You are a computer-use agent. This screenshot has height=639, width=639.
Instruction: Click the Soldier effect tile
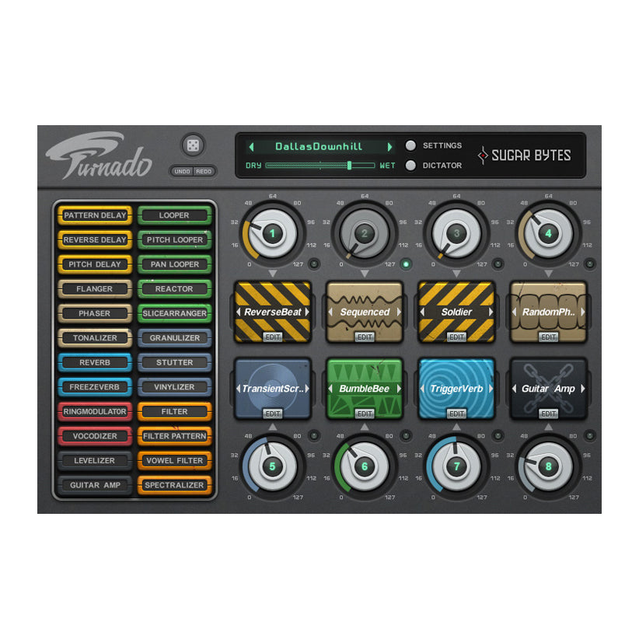pos(456,312)
